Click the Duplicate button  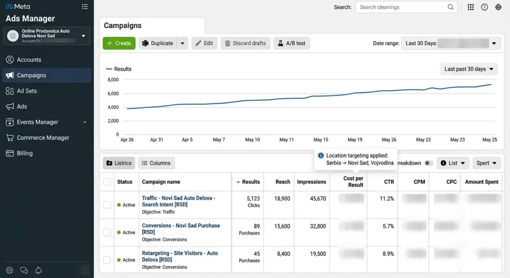[x=158, y=43]
